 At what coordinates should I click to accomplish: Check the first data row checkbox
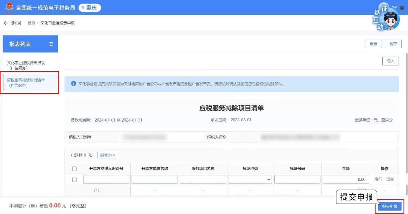point(74,180)
